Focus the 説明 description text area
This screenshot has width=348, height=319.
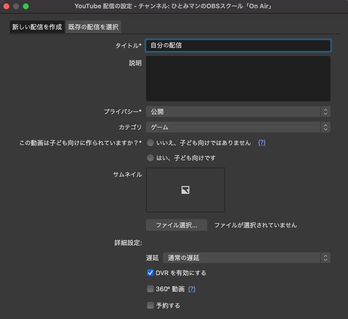[238, 79]
